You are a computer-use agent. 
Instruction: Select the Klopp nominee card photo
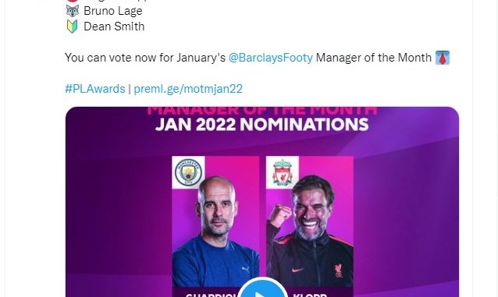[310, 222]
